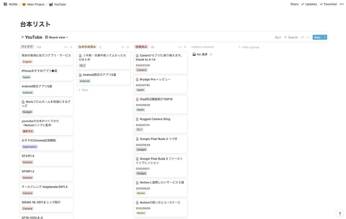This screenshot has height=219, width=346.
Task: Open the Updates panel
Action: (309, 4)
